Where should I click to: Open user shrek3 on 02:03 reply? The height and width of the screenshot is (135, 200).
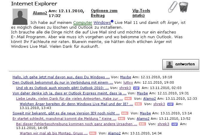125,88
